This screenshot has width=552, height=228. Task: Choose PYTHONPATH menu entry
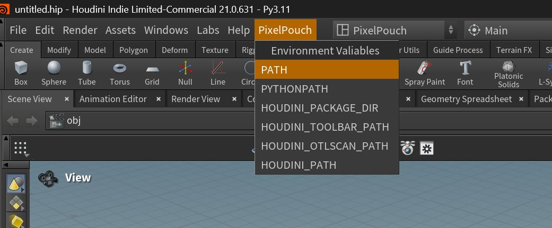tap(327, 89)
